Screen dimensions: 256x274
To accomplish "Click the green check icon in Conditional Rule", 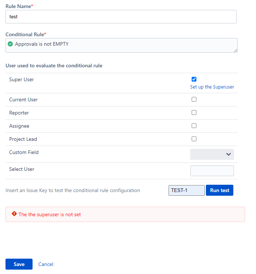I will pos(10,44).
